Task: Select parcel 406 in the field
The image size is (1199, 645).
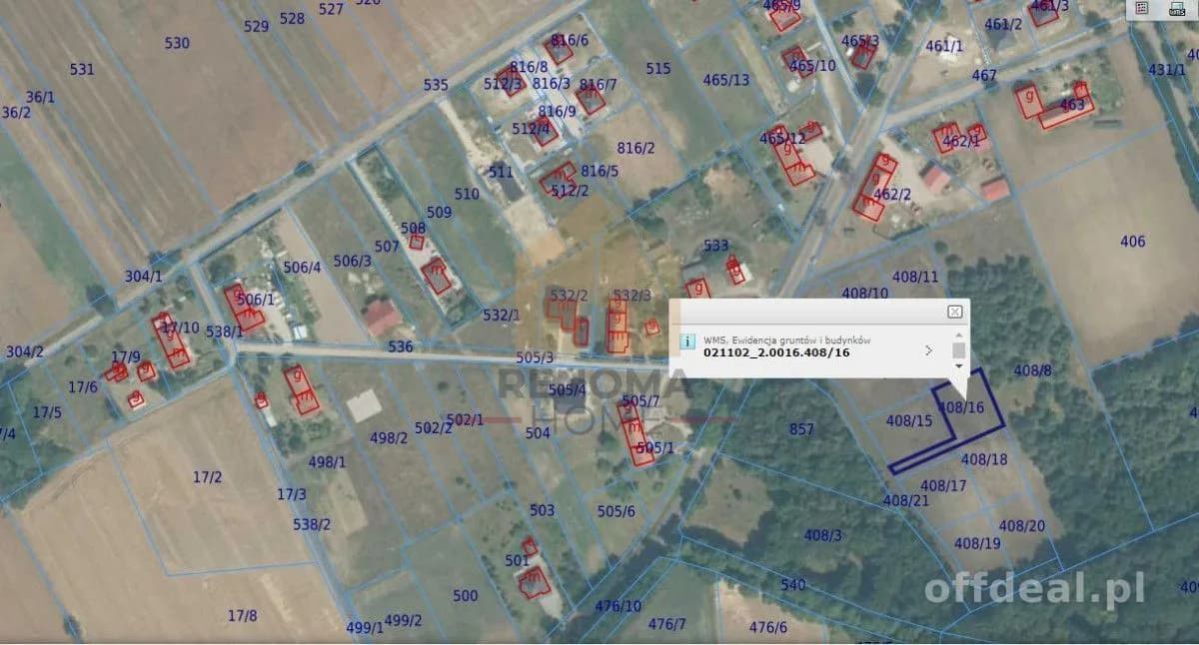Action: tap(1133, 242)
